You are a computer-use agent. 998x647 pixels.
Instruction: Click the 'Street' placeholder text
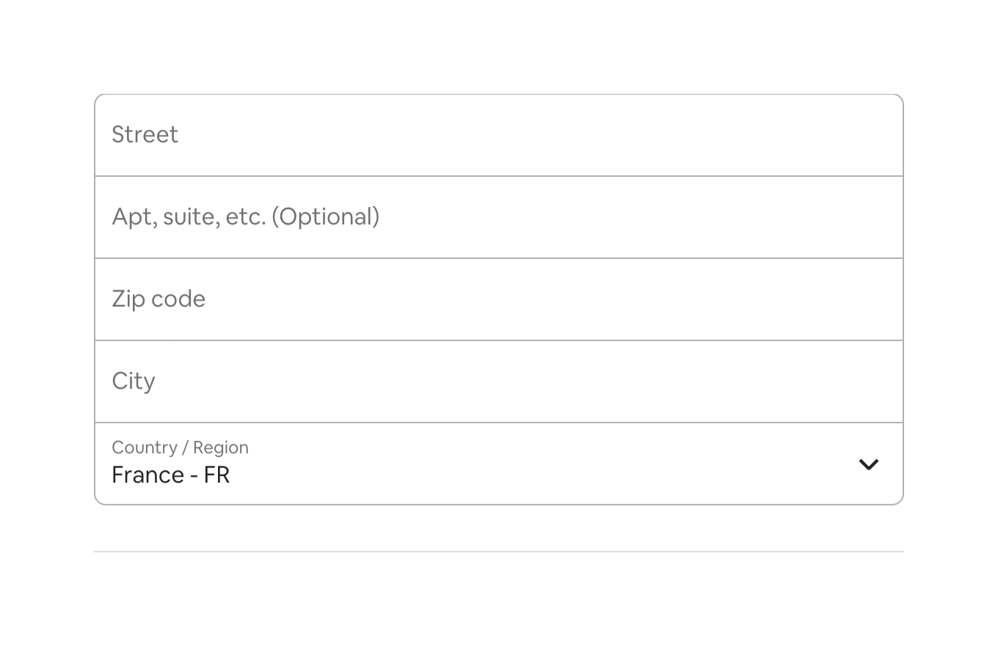(x=145, y=135)
